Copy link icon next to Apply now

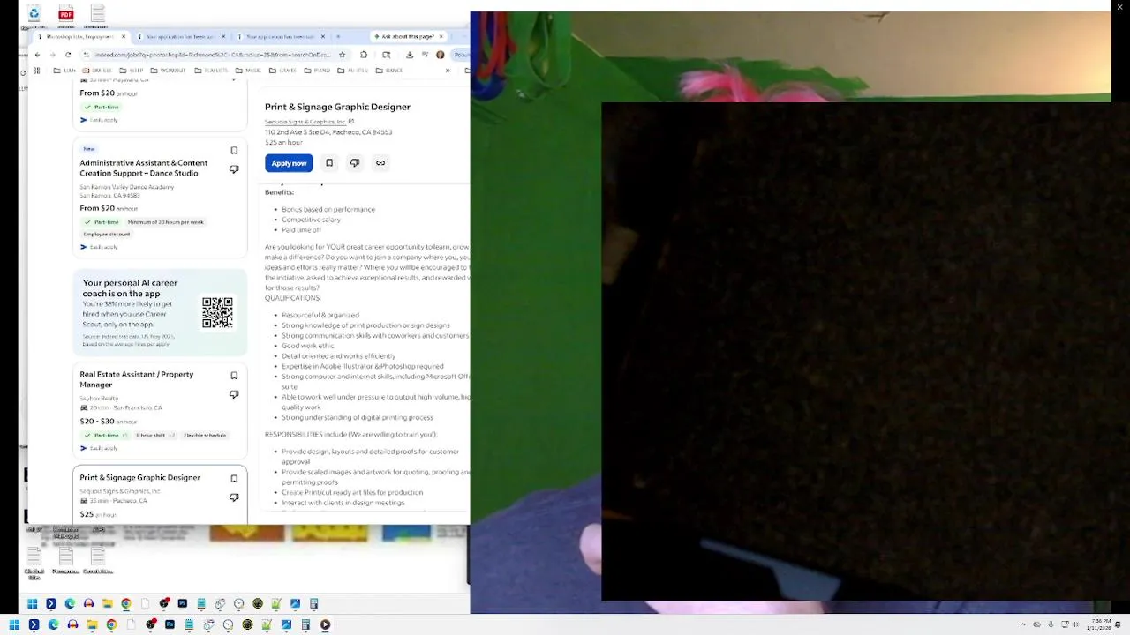pyautogui.click(x=380, y=163)
